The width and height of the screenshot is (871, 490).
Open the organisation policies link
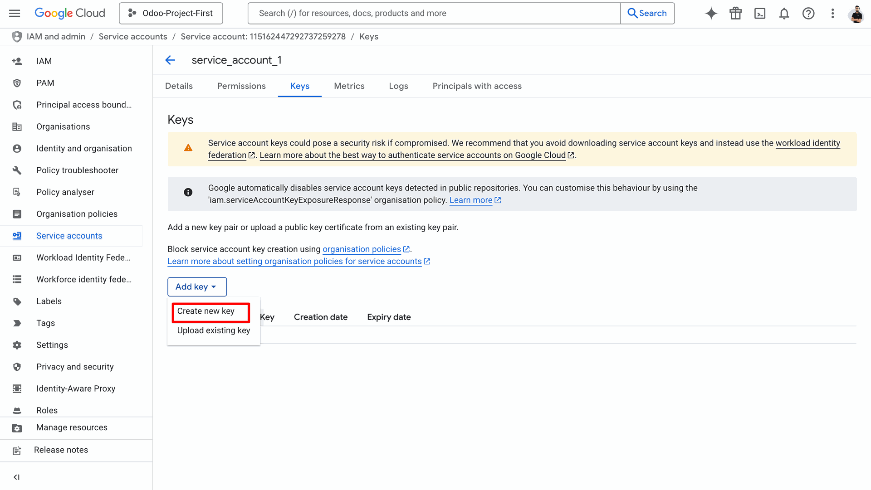(x=362, y=249)
